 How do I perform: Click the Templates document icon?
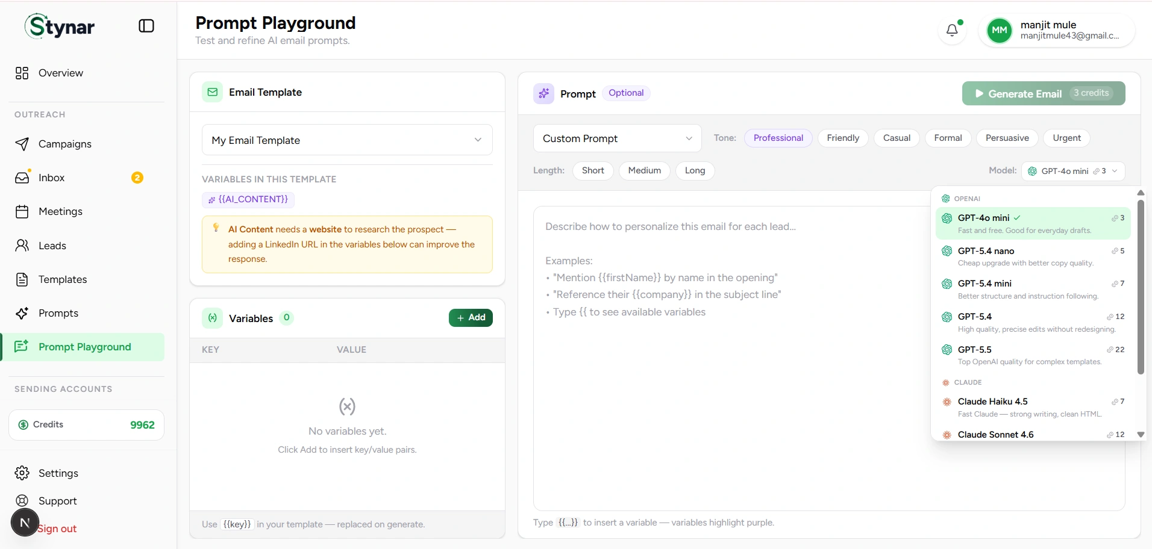(22, 279)
